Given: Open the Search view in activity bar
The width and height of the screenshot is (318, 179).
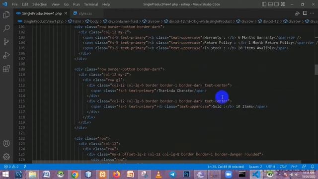Looking at the screenshot, I should click(6, 28).
